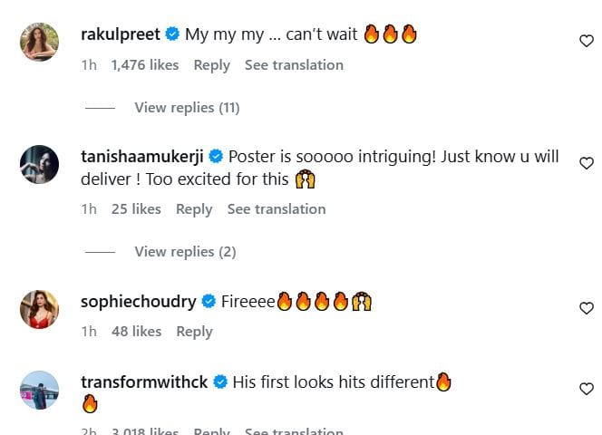
Task: Like tanishaamukerji's comment with the heart
Action: (x=586, y=163)
